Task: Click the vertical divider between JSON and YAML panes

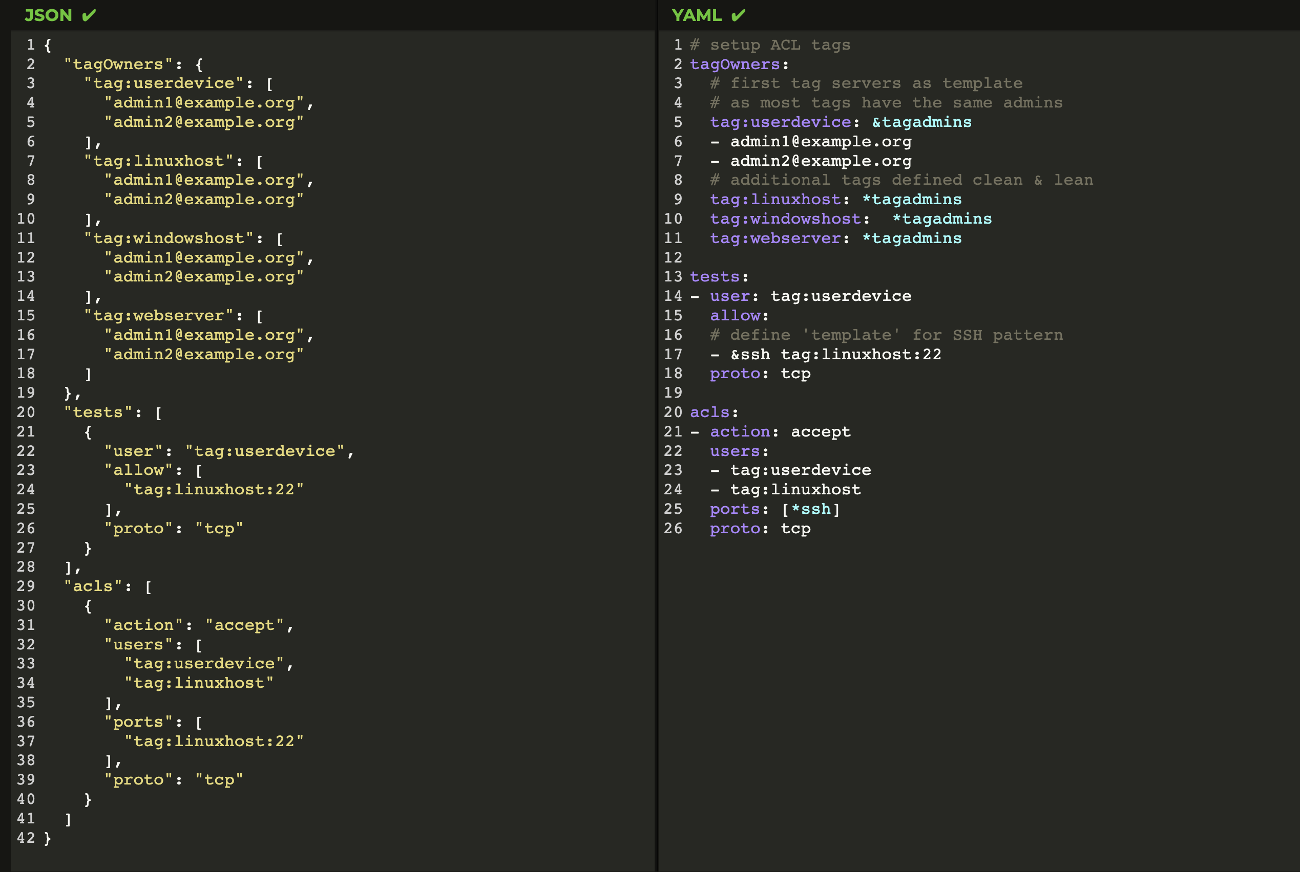Action: point(657,445)
